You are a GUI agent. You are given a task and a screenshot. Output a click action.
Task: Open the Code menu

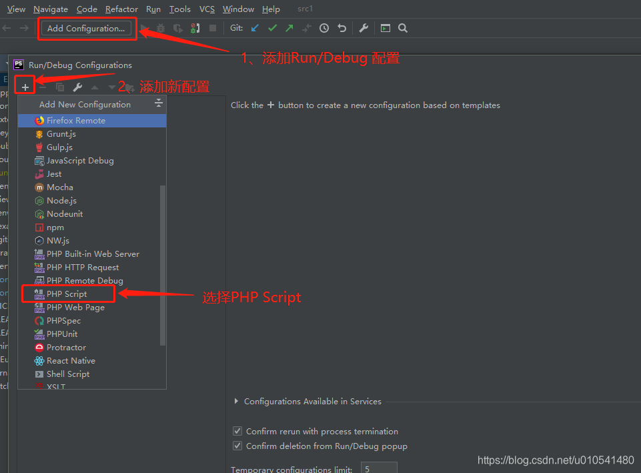(x=87, y=9)
